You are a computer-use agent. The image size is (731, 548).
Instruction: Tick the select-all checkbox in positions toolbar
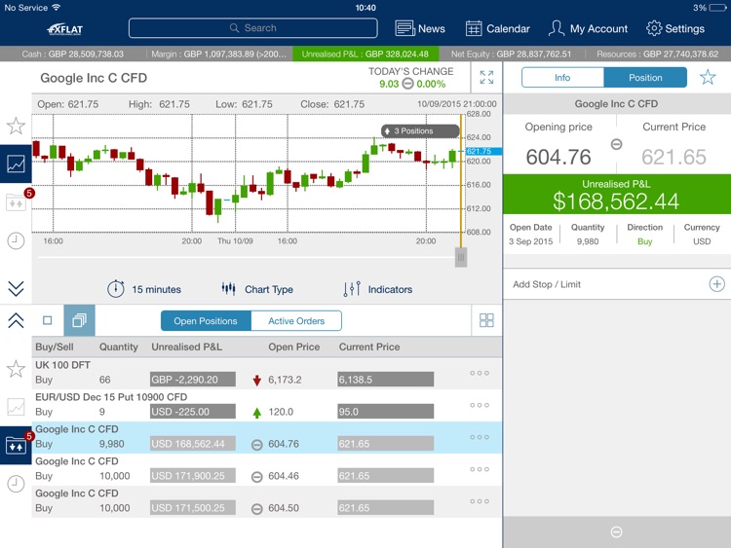point(47,320)
